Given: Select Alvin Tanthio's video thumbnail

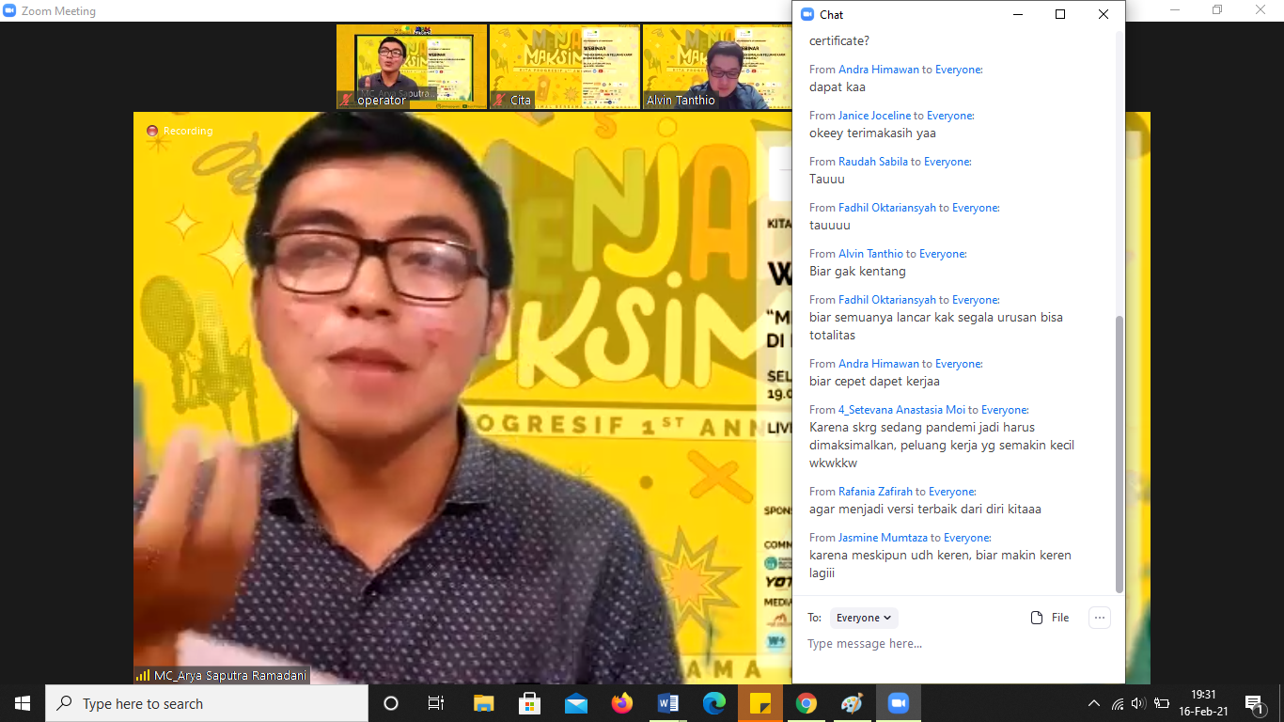Looking at the screenshot, I should tap(716, 67).
